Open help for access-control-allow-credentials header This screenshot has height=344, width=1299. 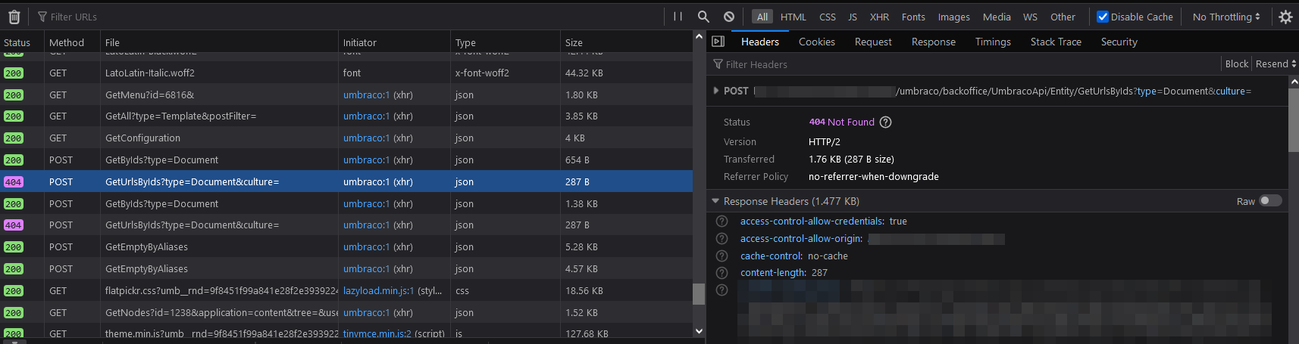[722, 222]
